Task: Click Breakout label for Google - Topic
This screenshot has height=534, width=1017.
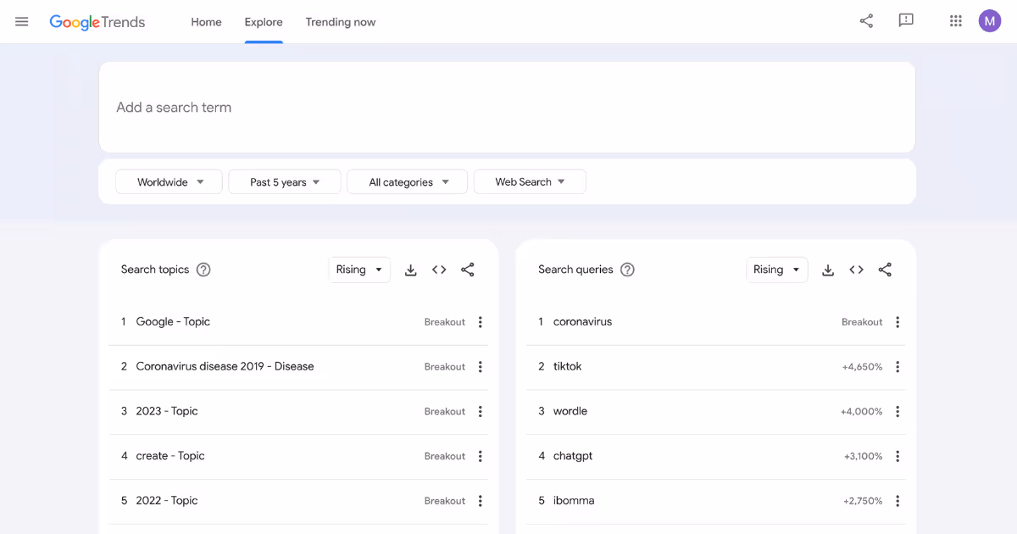Action: [445, 322]
